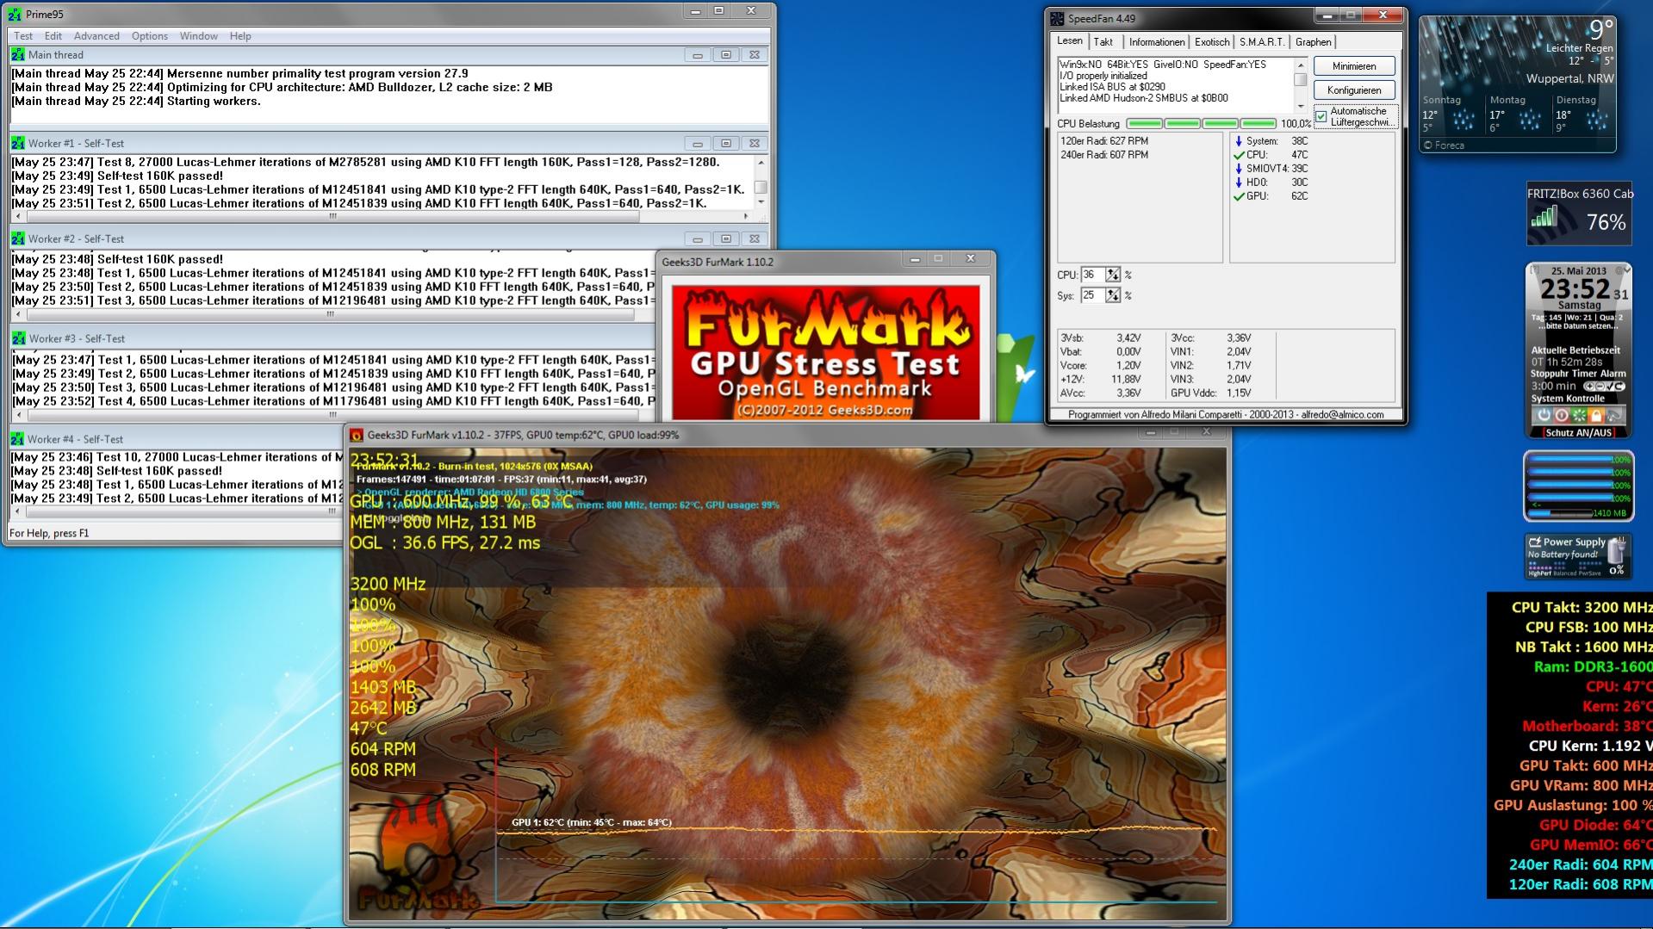This screenshot has width=1653, height=929.
Task: Show the Graphen tab in SpeedFan
Action: pyautogui.click(x=1313, y=42)
